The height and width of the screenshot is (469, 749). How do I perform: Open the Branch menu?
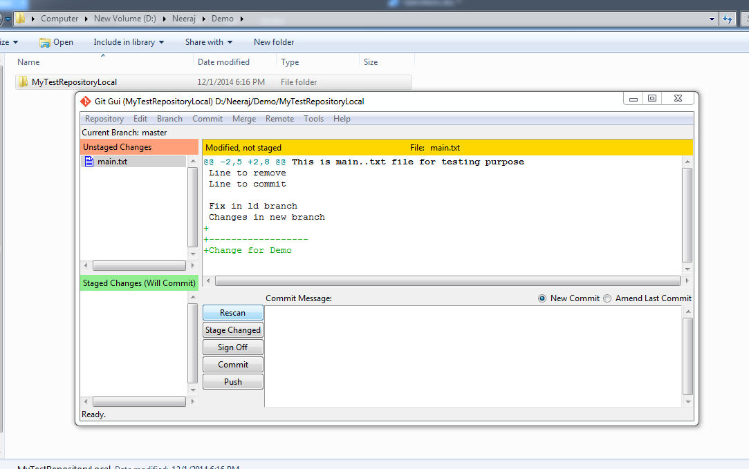click(169, 118)
